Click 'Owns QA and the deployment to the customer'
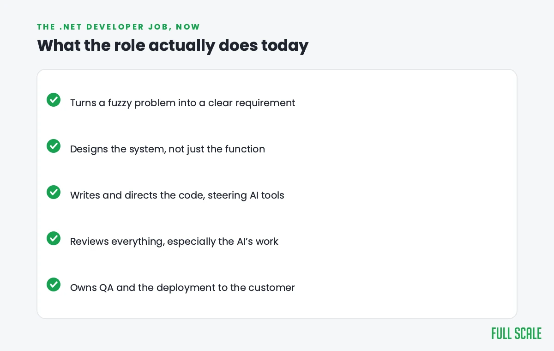Viewport: 554px width, 351px height. pyautogui.click(x=182, y=288)
